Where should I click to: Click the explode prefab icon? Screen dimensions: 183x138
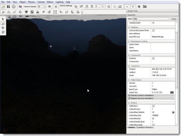click(145, 7)
